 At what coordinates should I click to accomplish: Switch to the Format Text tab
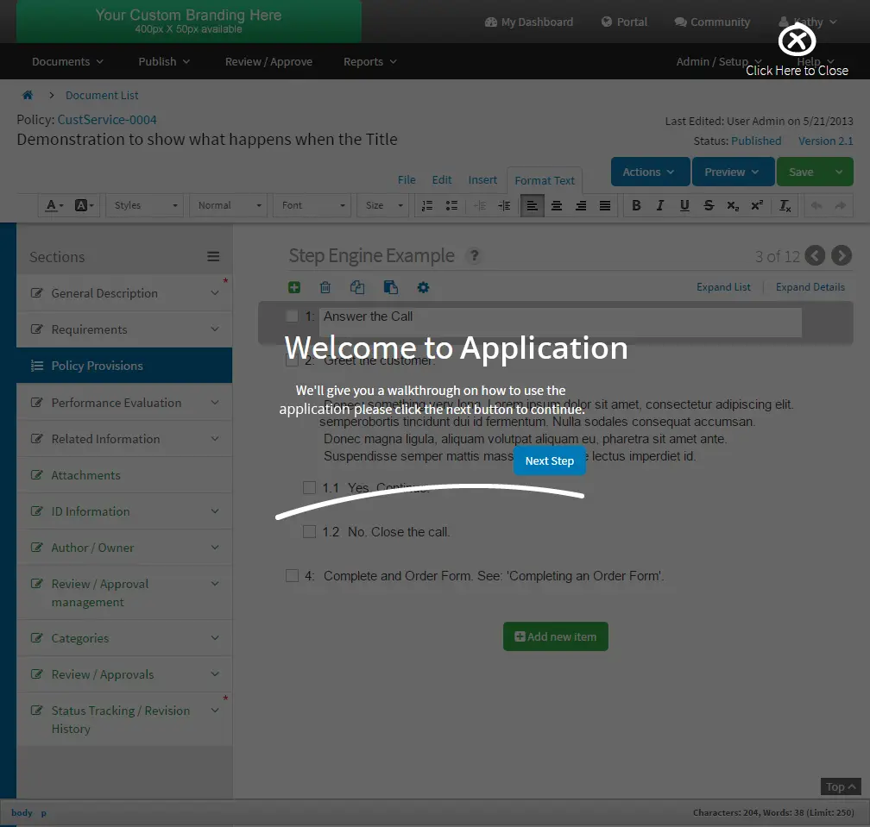(545, 180)
